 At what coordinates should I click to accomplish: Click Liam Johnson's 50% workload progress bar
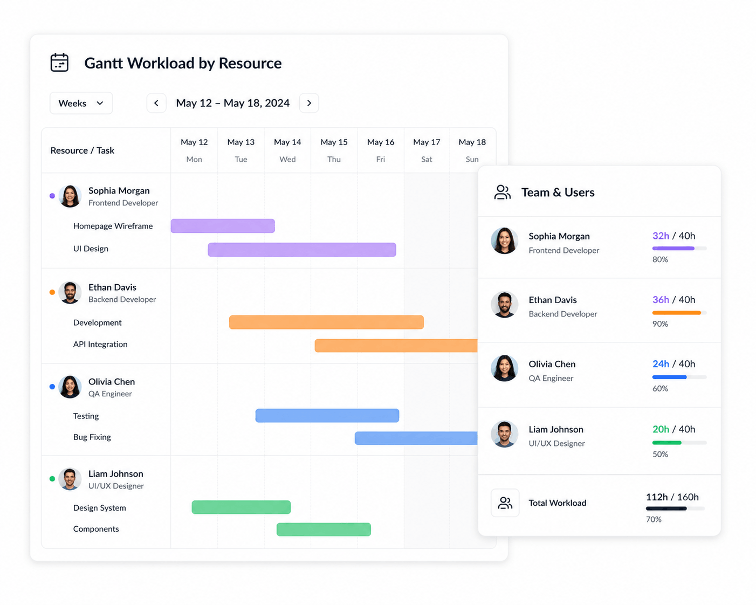679,443
